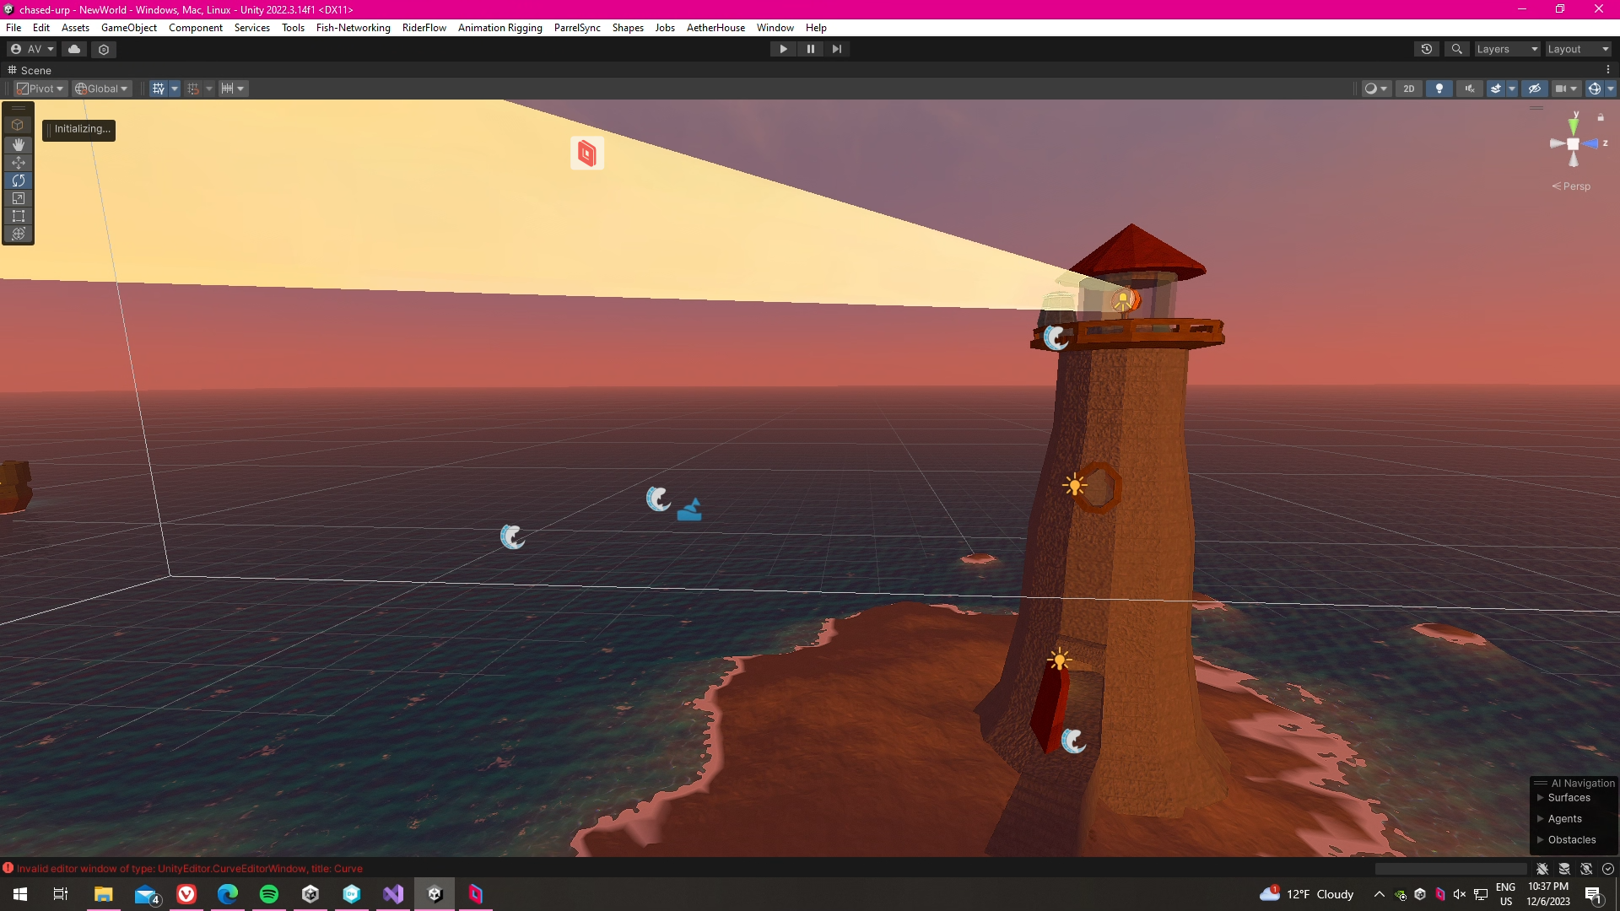The width and height of the screenshot is (1620, 911).
Task: Open Unity cloud services
Action: coord(74,49)
